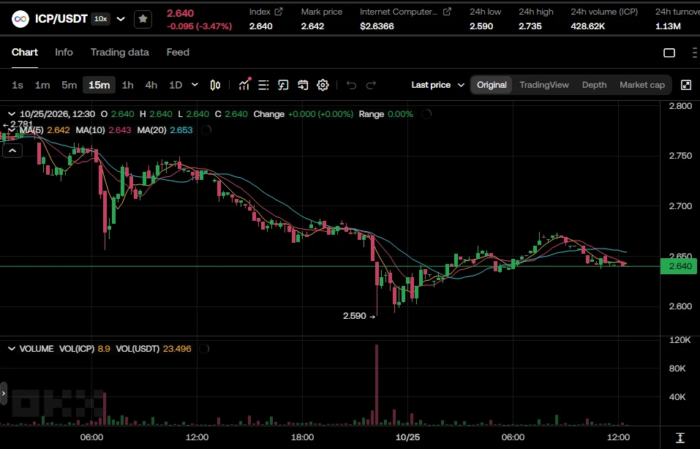The image size is (700, 449).
Task: Open the Last price dropdown
Action: [x=438, y=85]
